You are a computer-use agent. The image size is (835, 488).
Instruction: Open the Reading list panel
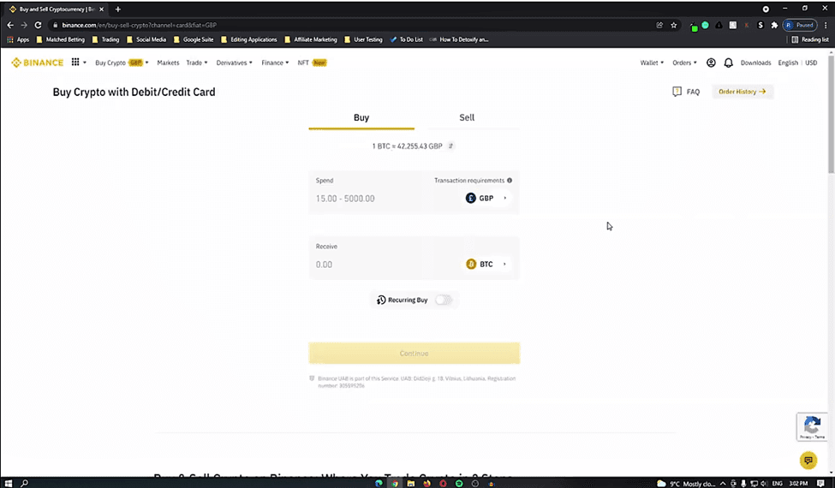(x=809, y=39)
